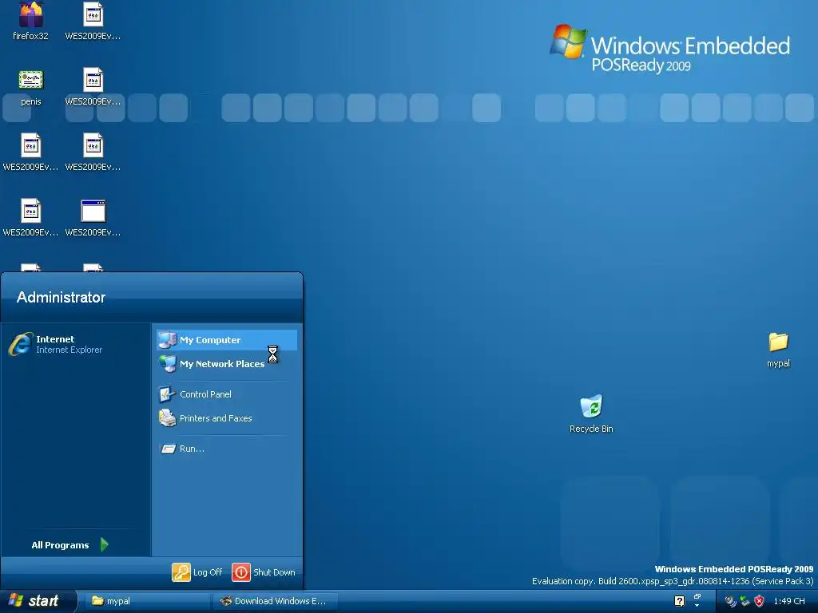
Task: Open the firefox32 desktop shortcut
Action: coord(31,21)
